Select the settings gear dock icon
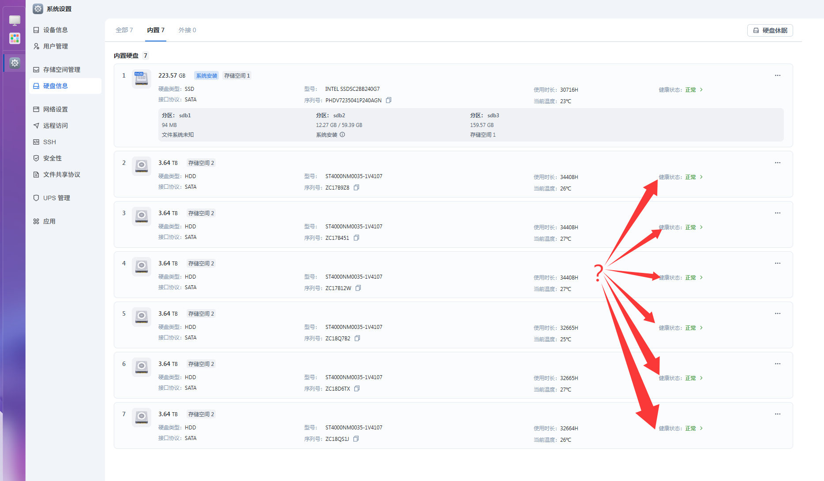 [15, 63]
